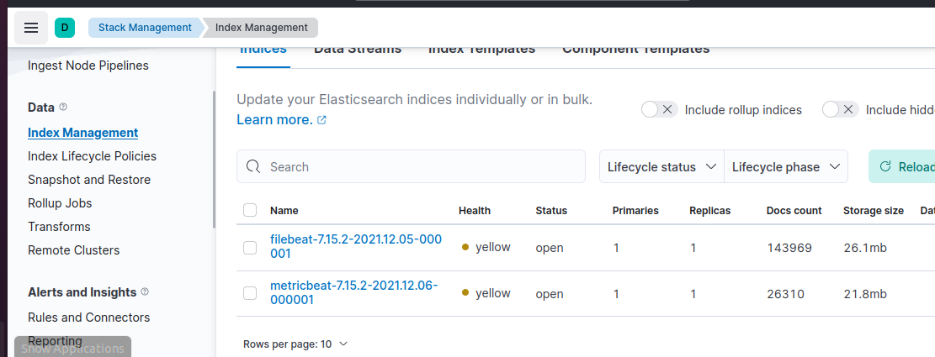Select Index Management in sidebar
Viewport: 935px width, 357px height.
(x=82, y=133)
